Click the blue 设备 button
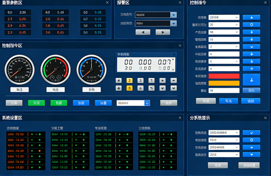 click(103, 103)
